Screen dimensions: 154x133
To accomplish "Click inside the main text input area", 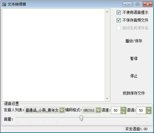I will [53, 55].
